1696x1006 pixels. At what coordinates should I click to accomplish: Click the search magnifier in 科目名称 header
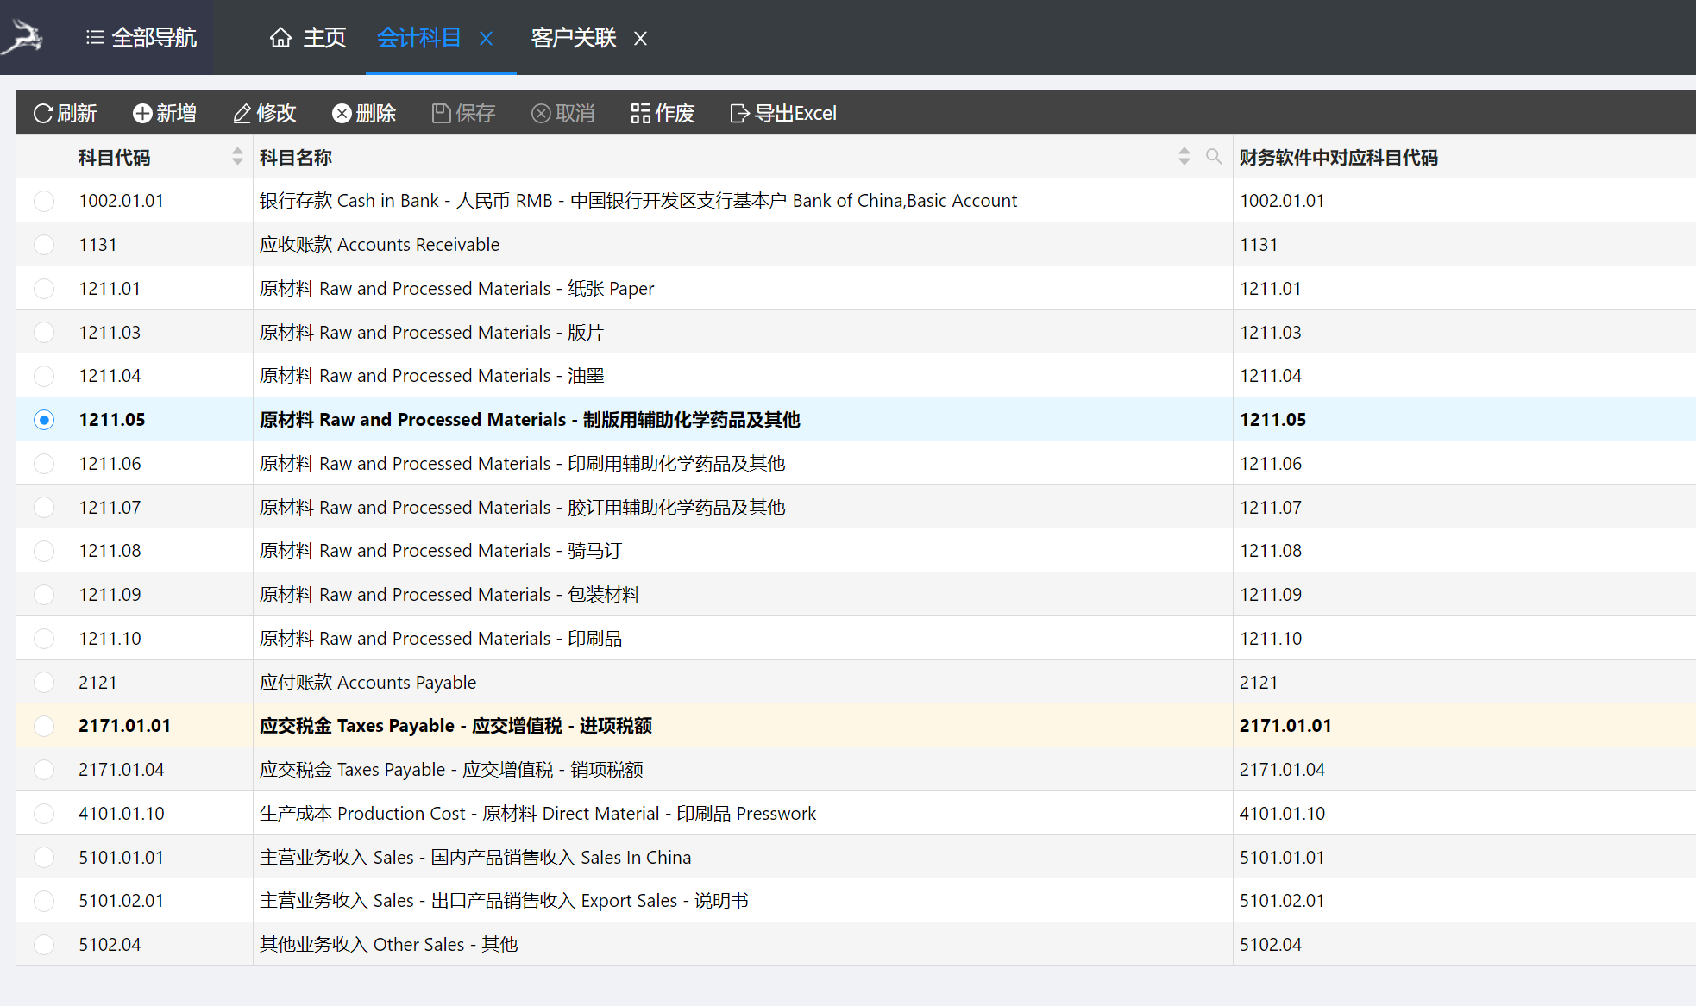pyautogui.click(x=1214, y=157)
